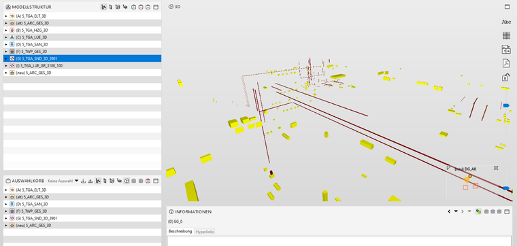This screenshot has height=246, width=517.
Task: Select (G) 5_TGA_SND_3D_3901 in Auswahlkorb
Action: (x=82, y=218)
